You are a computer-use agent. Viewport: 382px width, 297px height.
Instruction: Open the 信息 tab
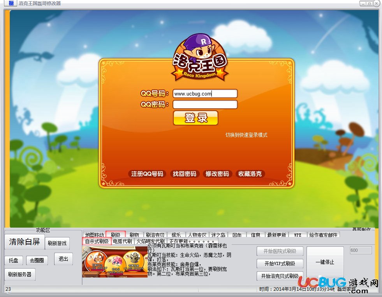pos(255,235)
